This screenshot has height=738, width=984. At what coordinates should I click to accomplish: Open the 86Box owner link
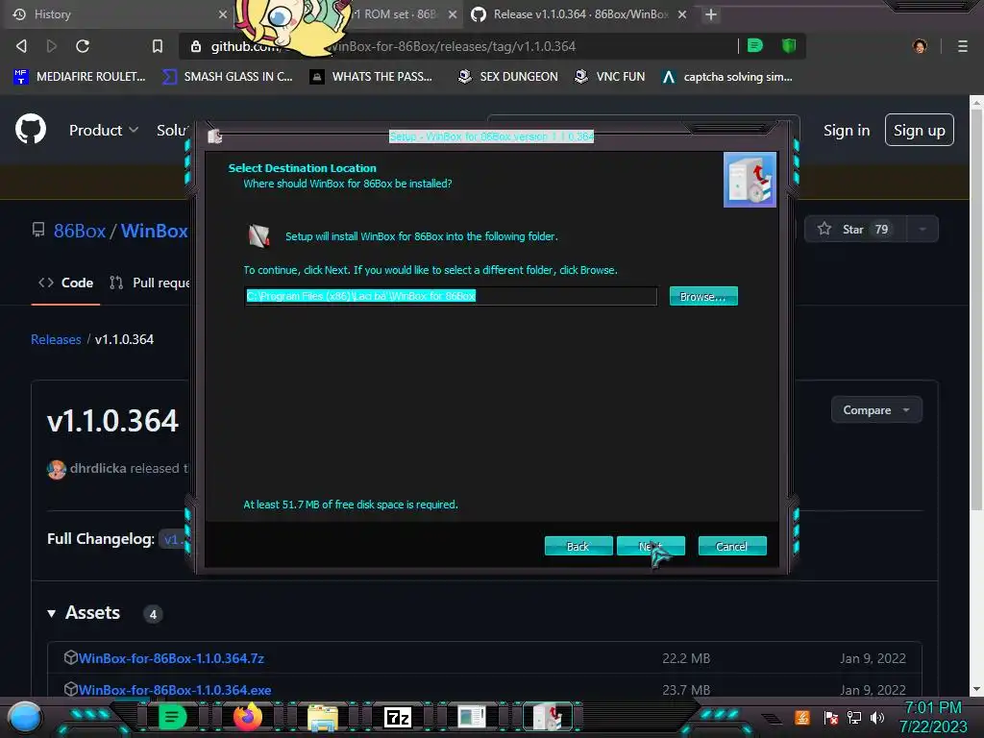[x=80, y=231]
